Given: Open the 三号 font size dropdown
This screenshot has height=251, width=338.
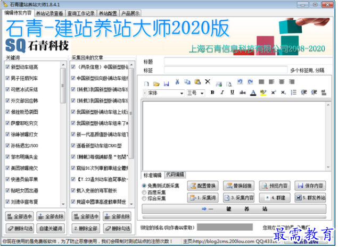Looking at the screenshot, I should (202, 93).
